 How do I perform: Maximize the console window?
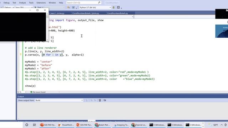tap(37, 10)
